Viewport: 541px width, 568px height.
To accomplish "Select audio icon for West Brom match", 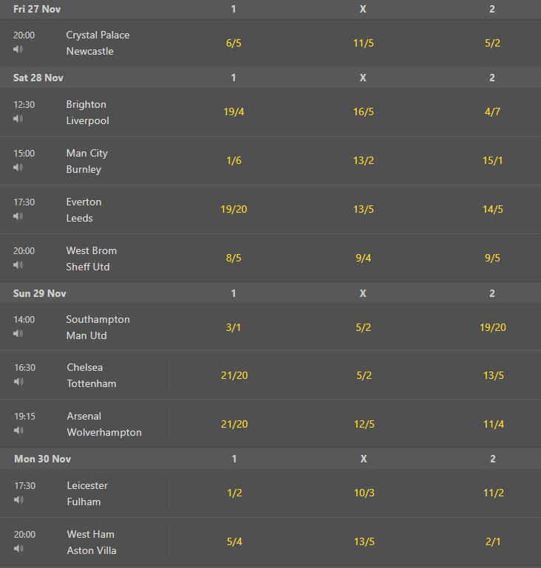I will coord(18,265).
